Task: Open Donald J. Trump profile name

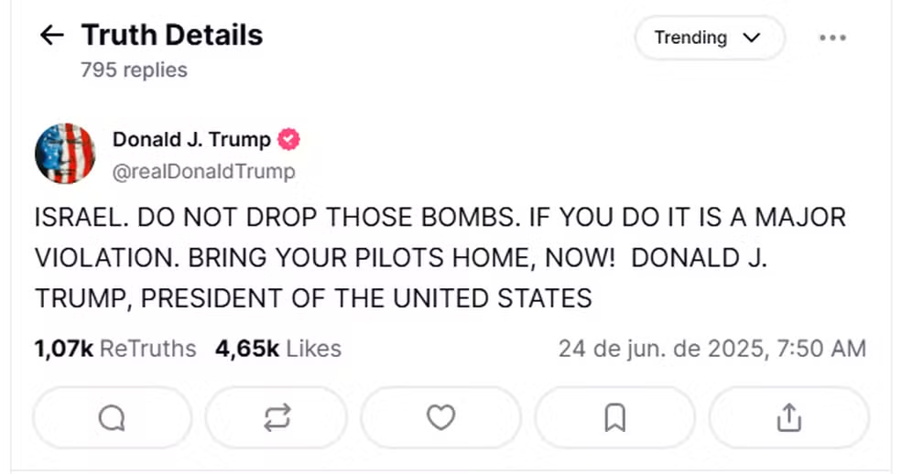Action: [191, 140]
